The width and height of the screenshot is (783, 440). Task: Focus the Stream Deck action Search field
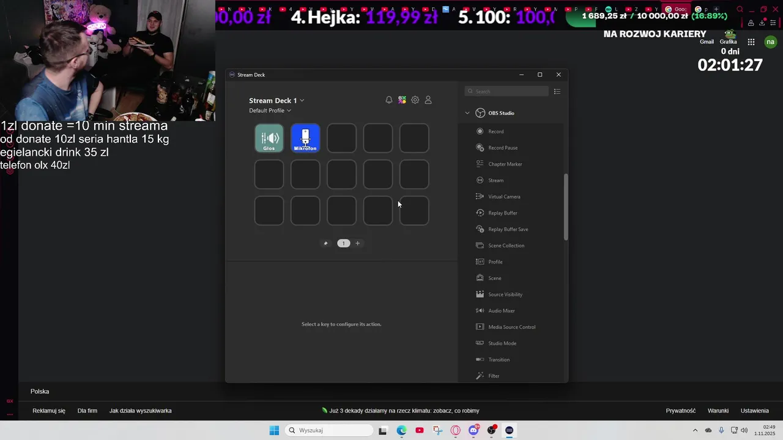507,92
